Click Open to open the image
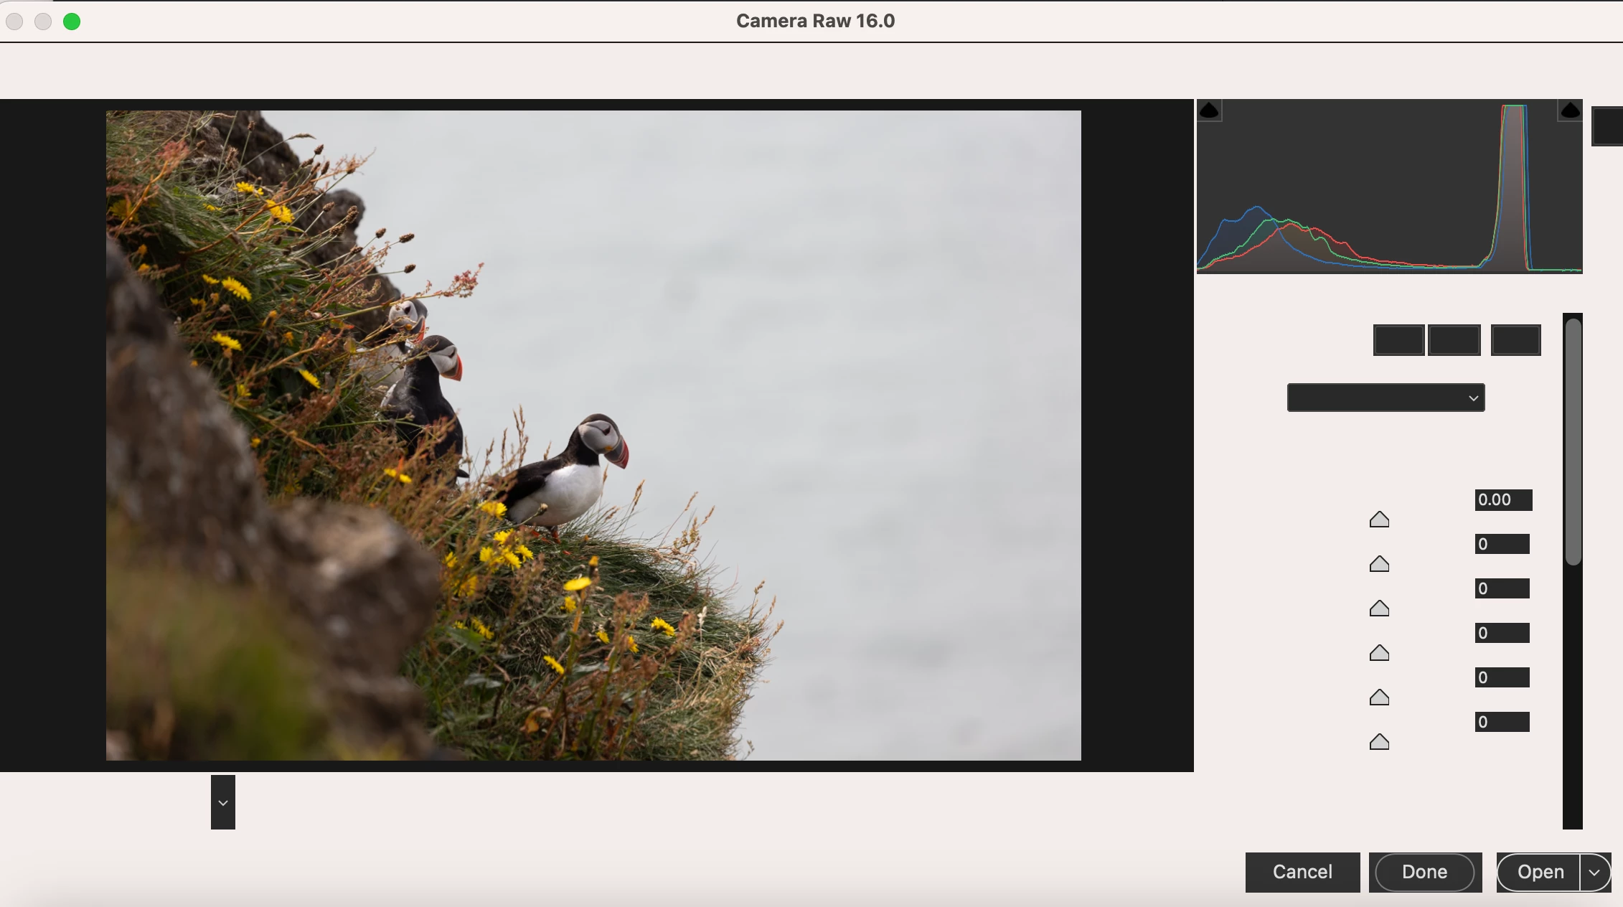The image size is (1623, 907). click(x=1540, y=873)
